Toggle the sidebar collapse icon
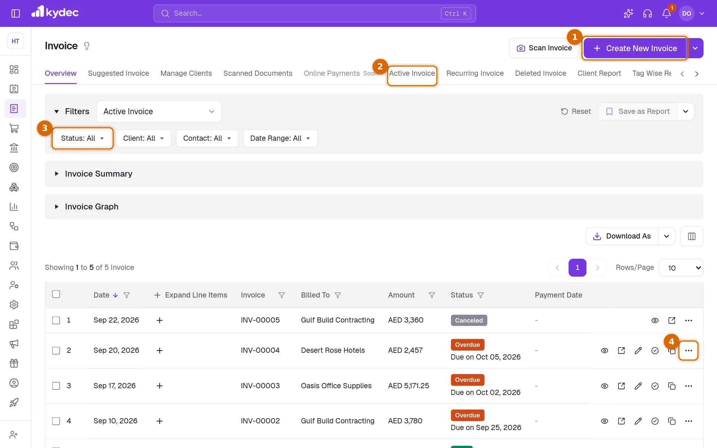Viewport: 717px width, 448px height. [x=15, y=13]
